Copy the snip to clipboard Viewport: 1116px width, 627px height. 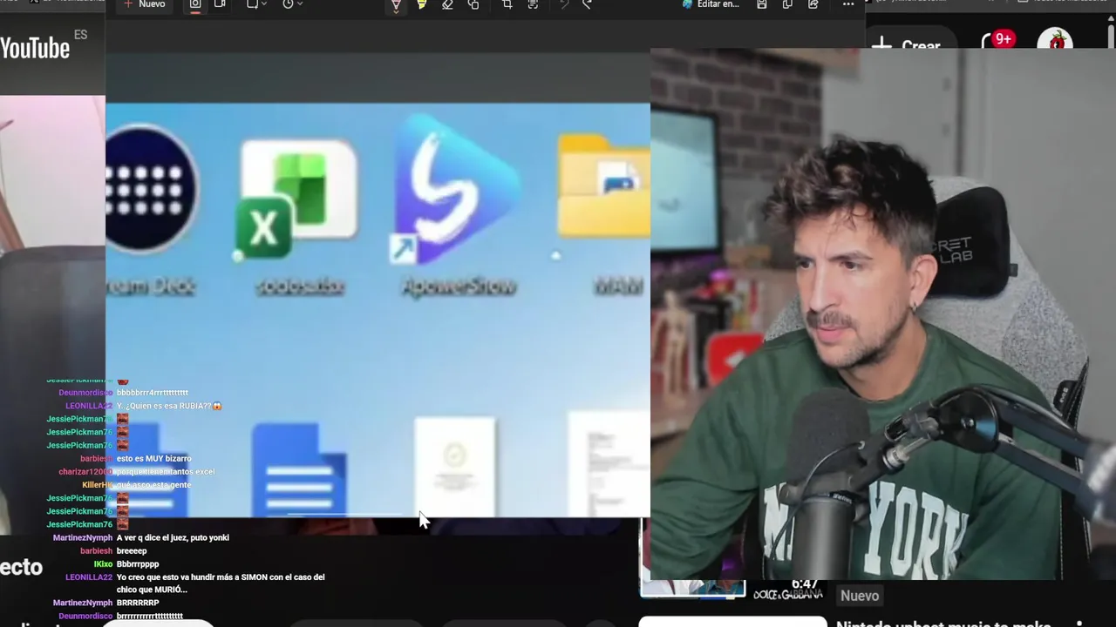tap(787, 4)
